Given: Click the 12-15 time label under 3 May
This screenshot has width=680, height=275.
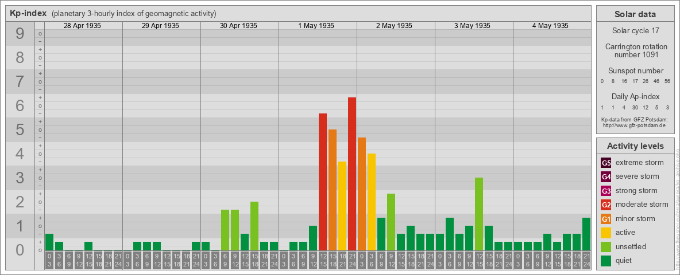Looking at the screenshot, I should point(479,260).
